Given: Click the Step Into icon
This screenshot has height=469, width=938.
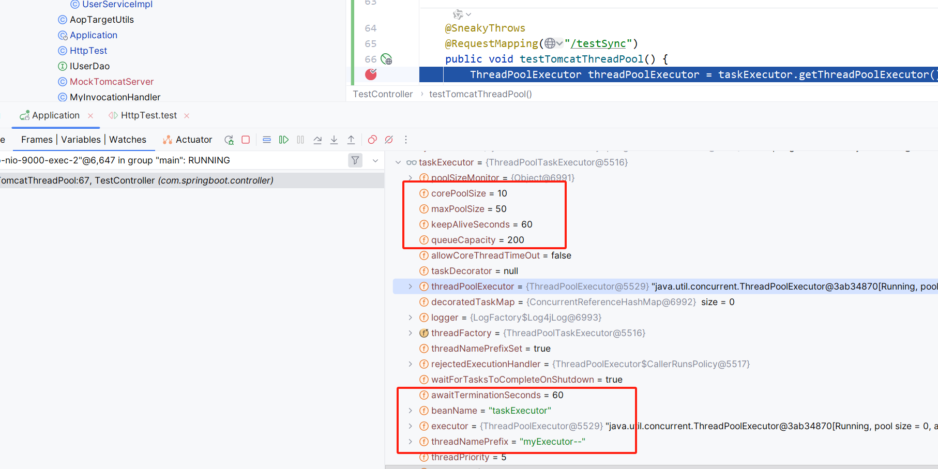Looking at the screenshot, I should click(334, 140).
